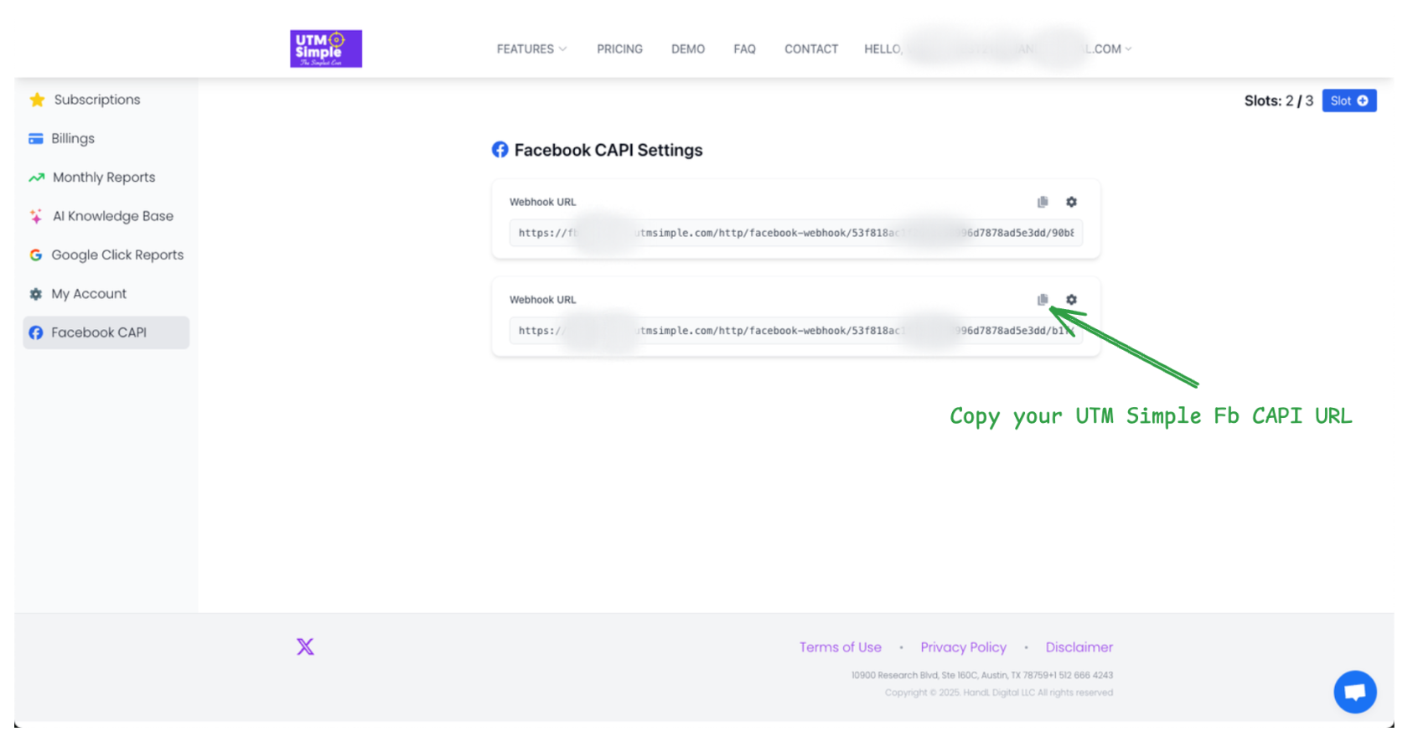This screenshot has width=1408, height=742.
Task: Click inside the first Webhook URL field
Action: pos(795,233)
